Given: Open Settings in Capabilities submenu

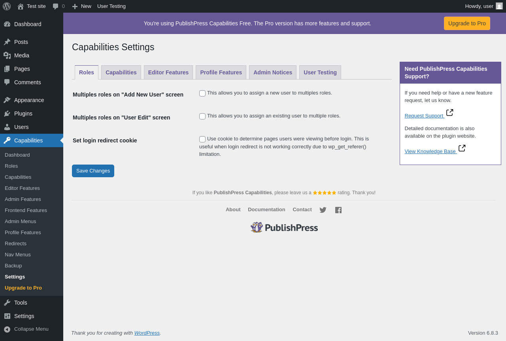Looking at the screenshot, I should pyautogui.click(x=32, y=277).
